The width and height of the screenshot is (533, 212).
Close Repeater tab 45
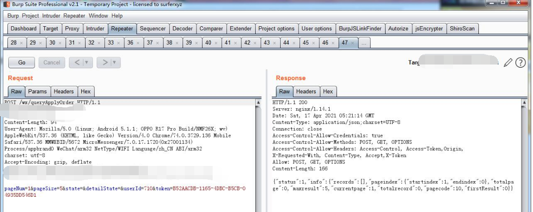click(x=313, y=43)
